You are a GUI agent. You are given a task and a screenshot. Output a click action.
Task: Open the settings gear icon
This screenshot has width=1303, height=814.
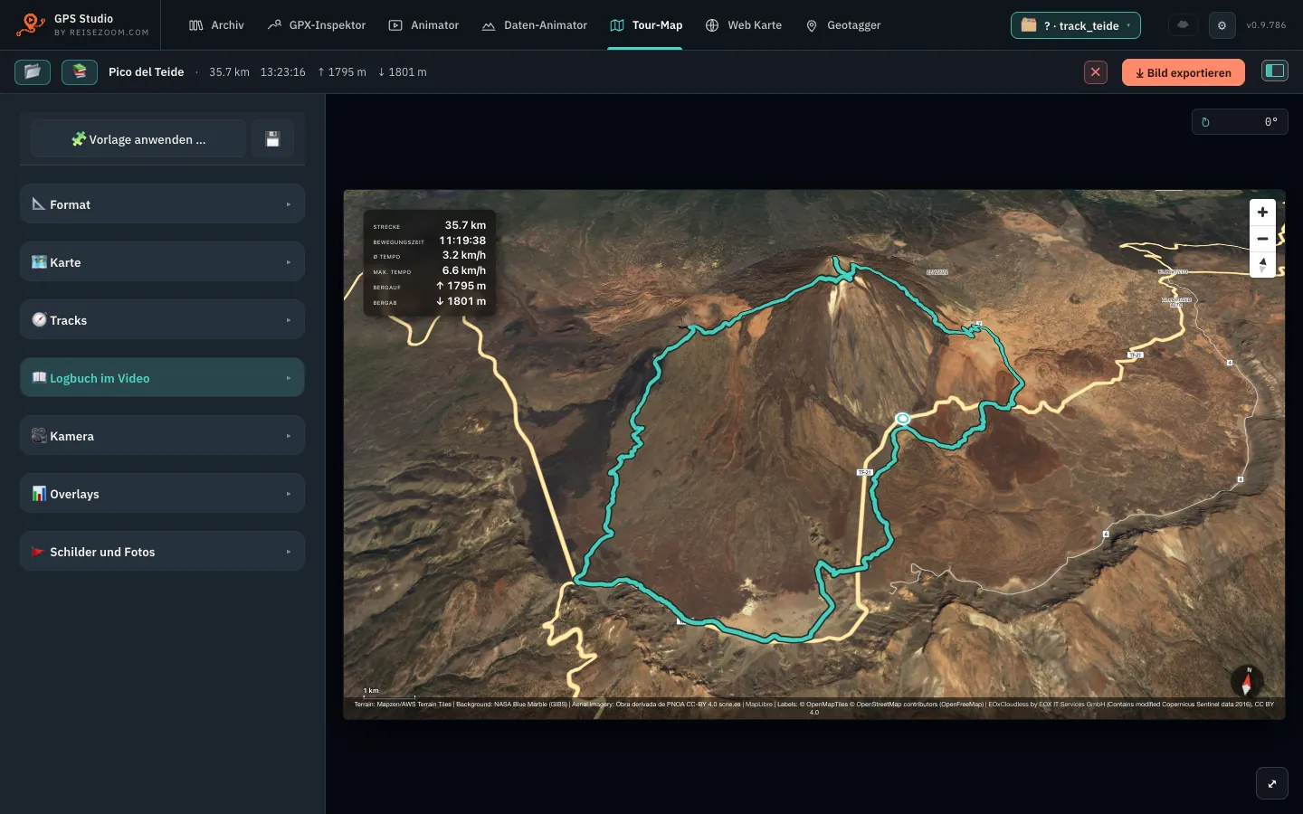click(x=1222, y=25)
